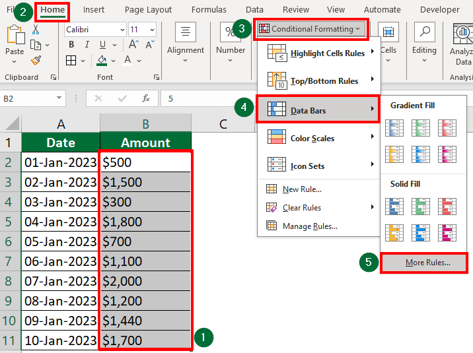Select orange solid fill data bar
The image size is (473, 353).
pos(396,232)
